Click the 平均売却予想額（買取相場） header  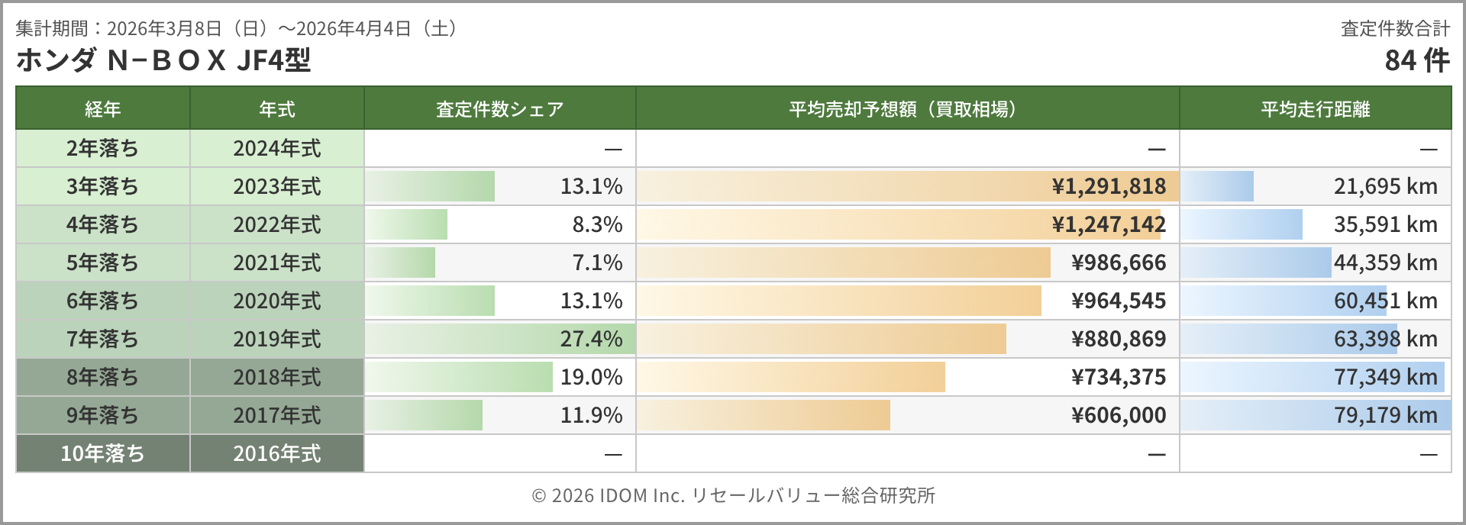[906, 109]
